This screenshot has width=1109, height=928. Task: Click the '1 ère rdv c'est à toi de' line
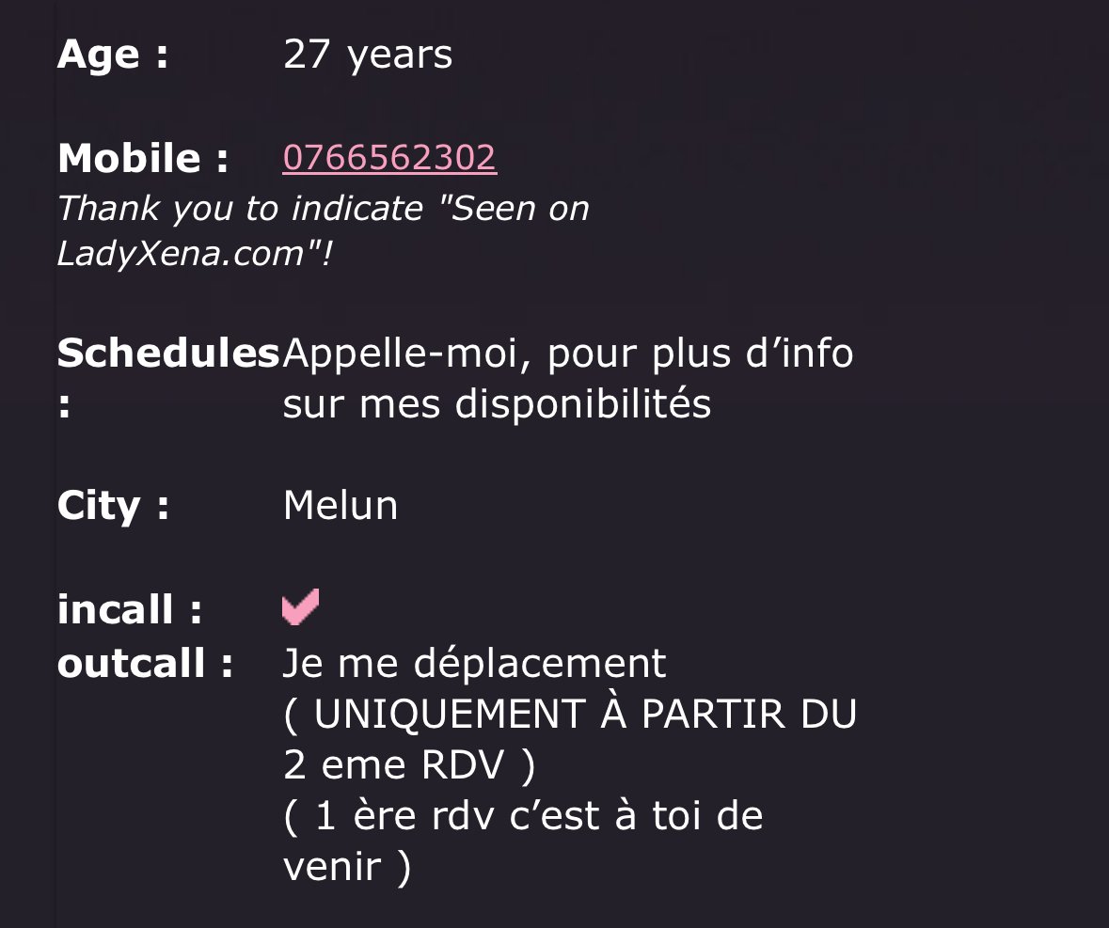pyautogui.click(x=523, y=816)
